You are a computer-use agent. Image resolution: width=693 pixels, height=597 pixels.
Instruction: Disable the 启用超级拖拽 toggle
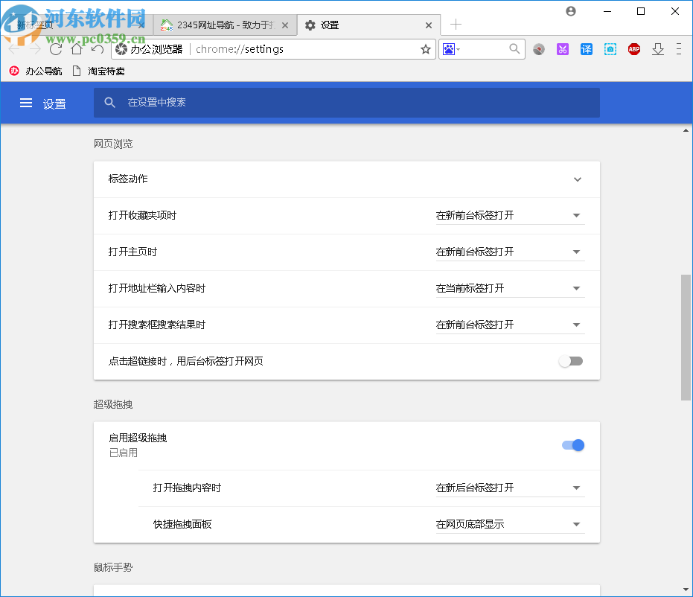(x=572, y=444)
